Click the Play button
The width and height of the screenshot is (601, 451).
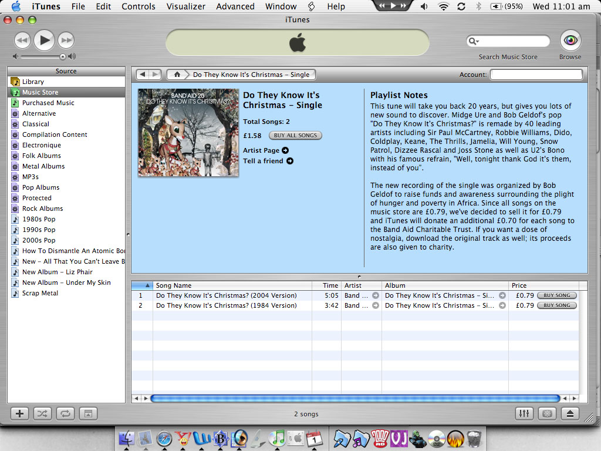44,40
